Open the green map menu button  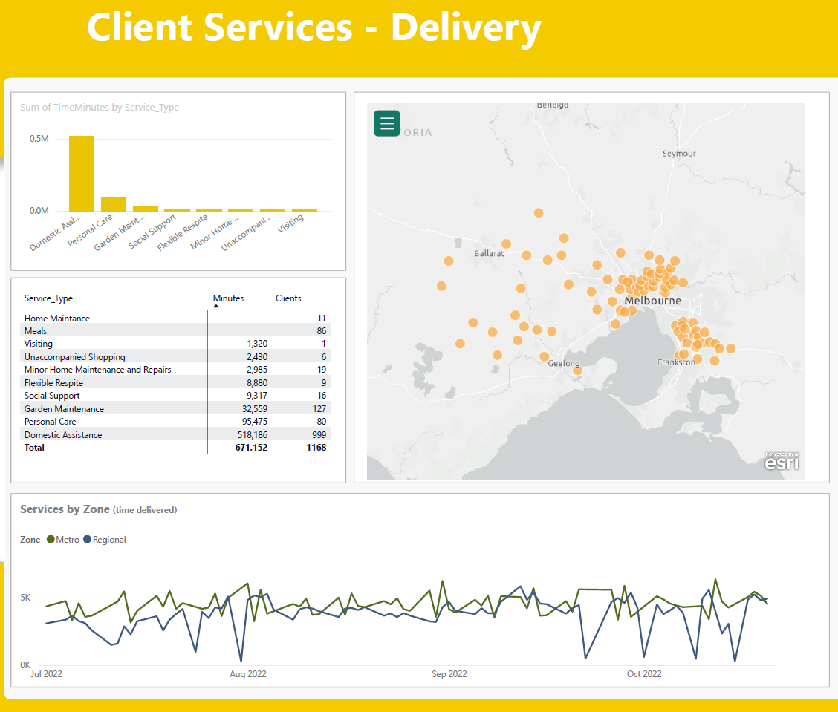pyautogui.click(x=386, y=123)
